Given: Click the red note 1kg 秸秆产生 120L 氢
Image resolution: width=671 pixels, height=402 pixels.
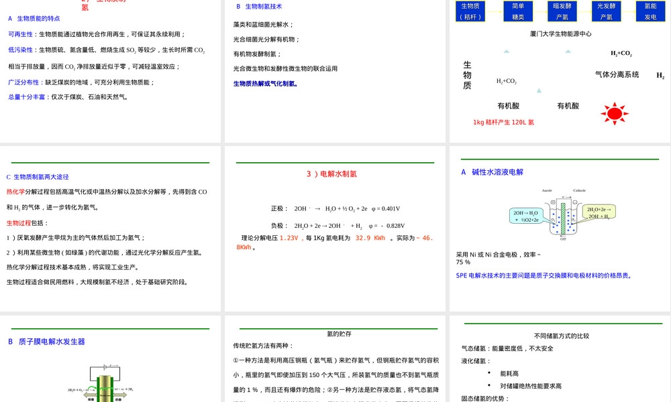Looking at the screenshot, I should (503, 122).
